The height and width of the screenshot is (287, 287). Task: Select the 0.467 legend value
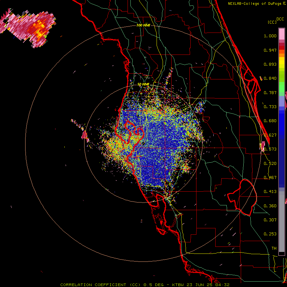270,178
